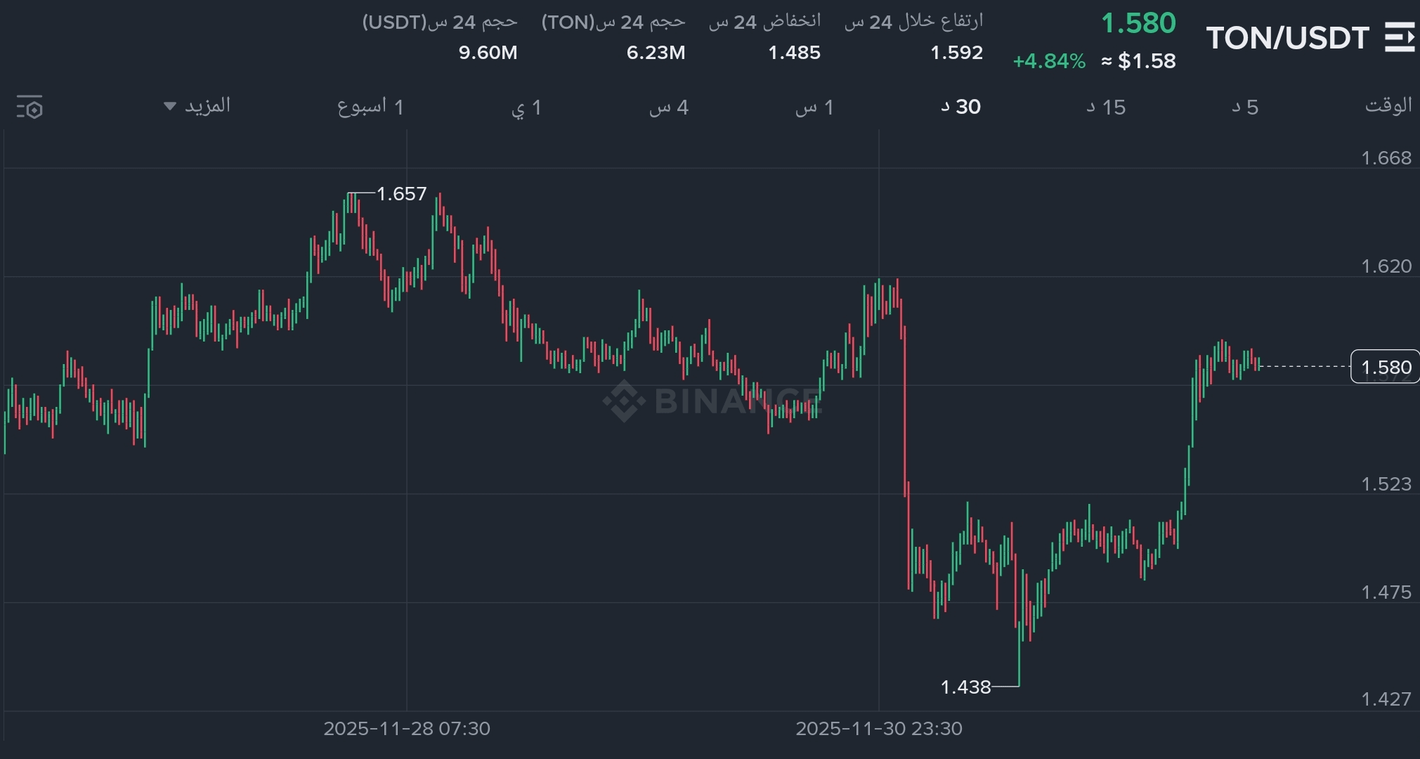Select the 30 د interval tab

tap(960, 107)
